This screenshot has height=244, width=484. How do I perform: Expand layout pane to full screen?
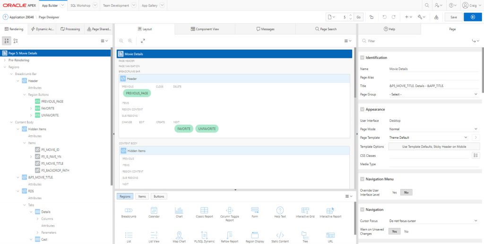point(143,41)
